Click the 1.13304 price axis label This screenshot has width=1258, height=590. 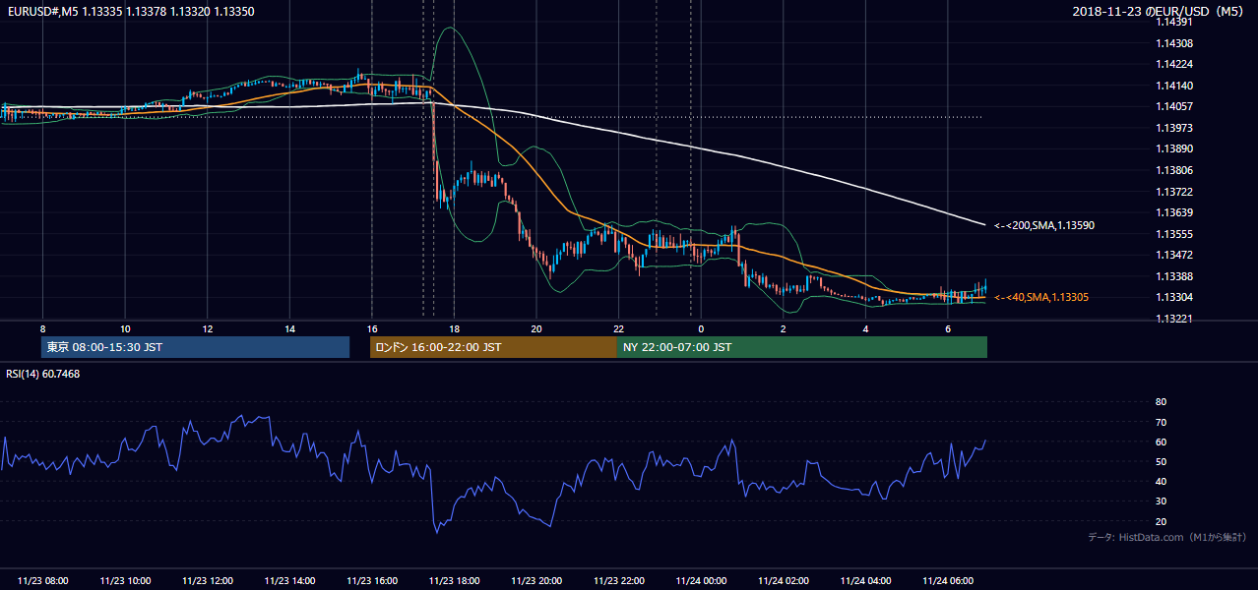[x=1175, y=297]
